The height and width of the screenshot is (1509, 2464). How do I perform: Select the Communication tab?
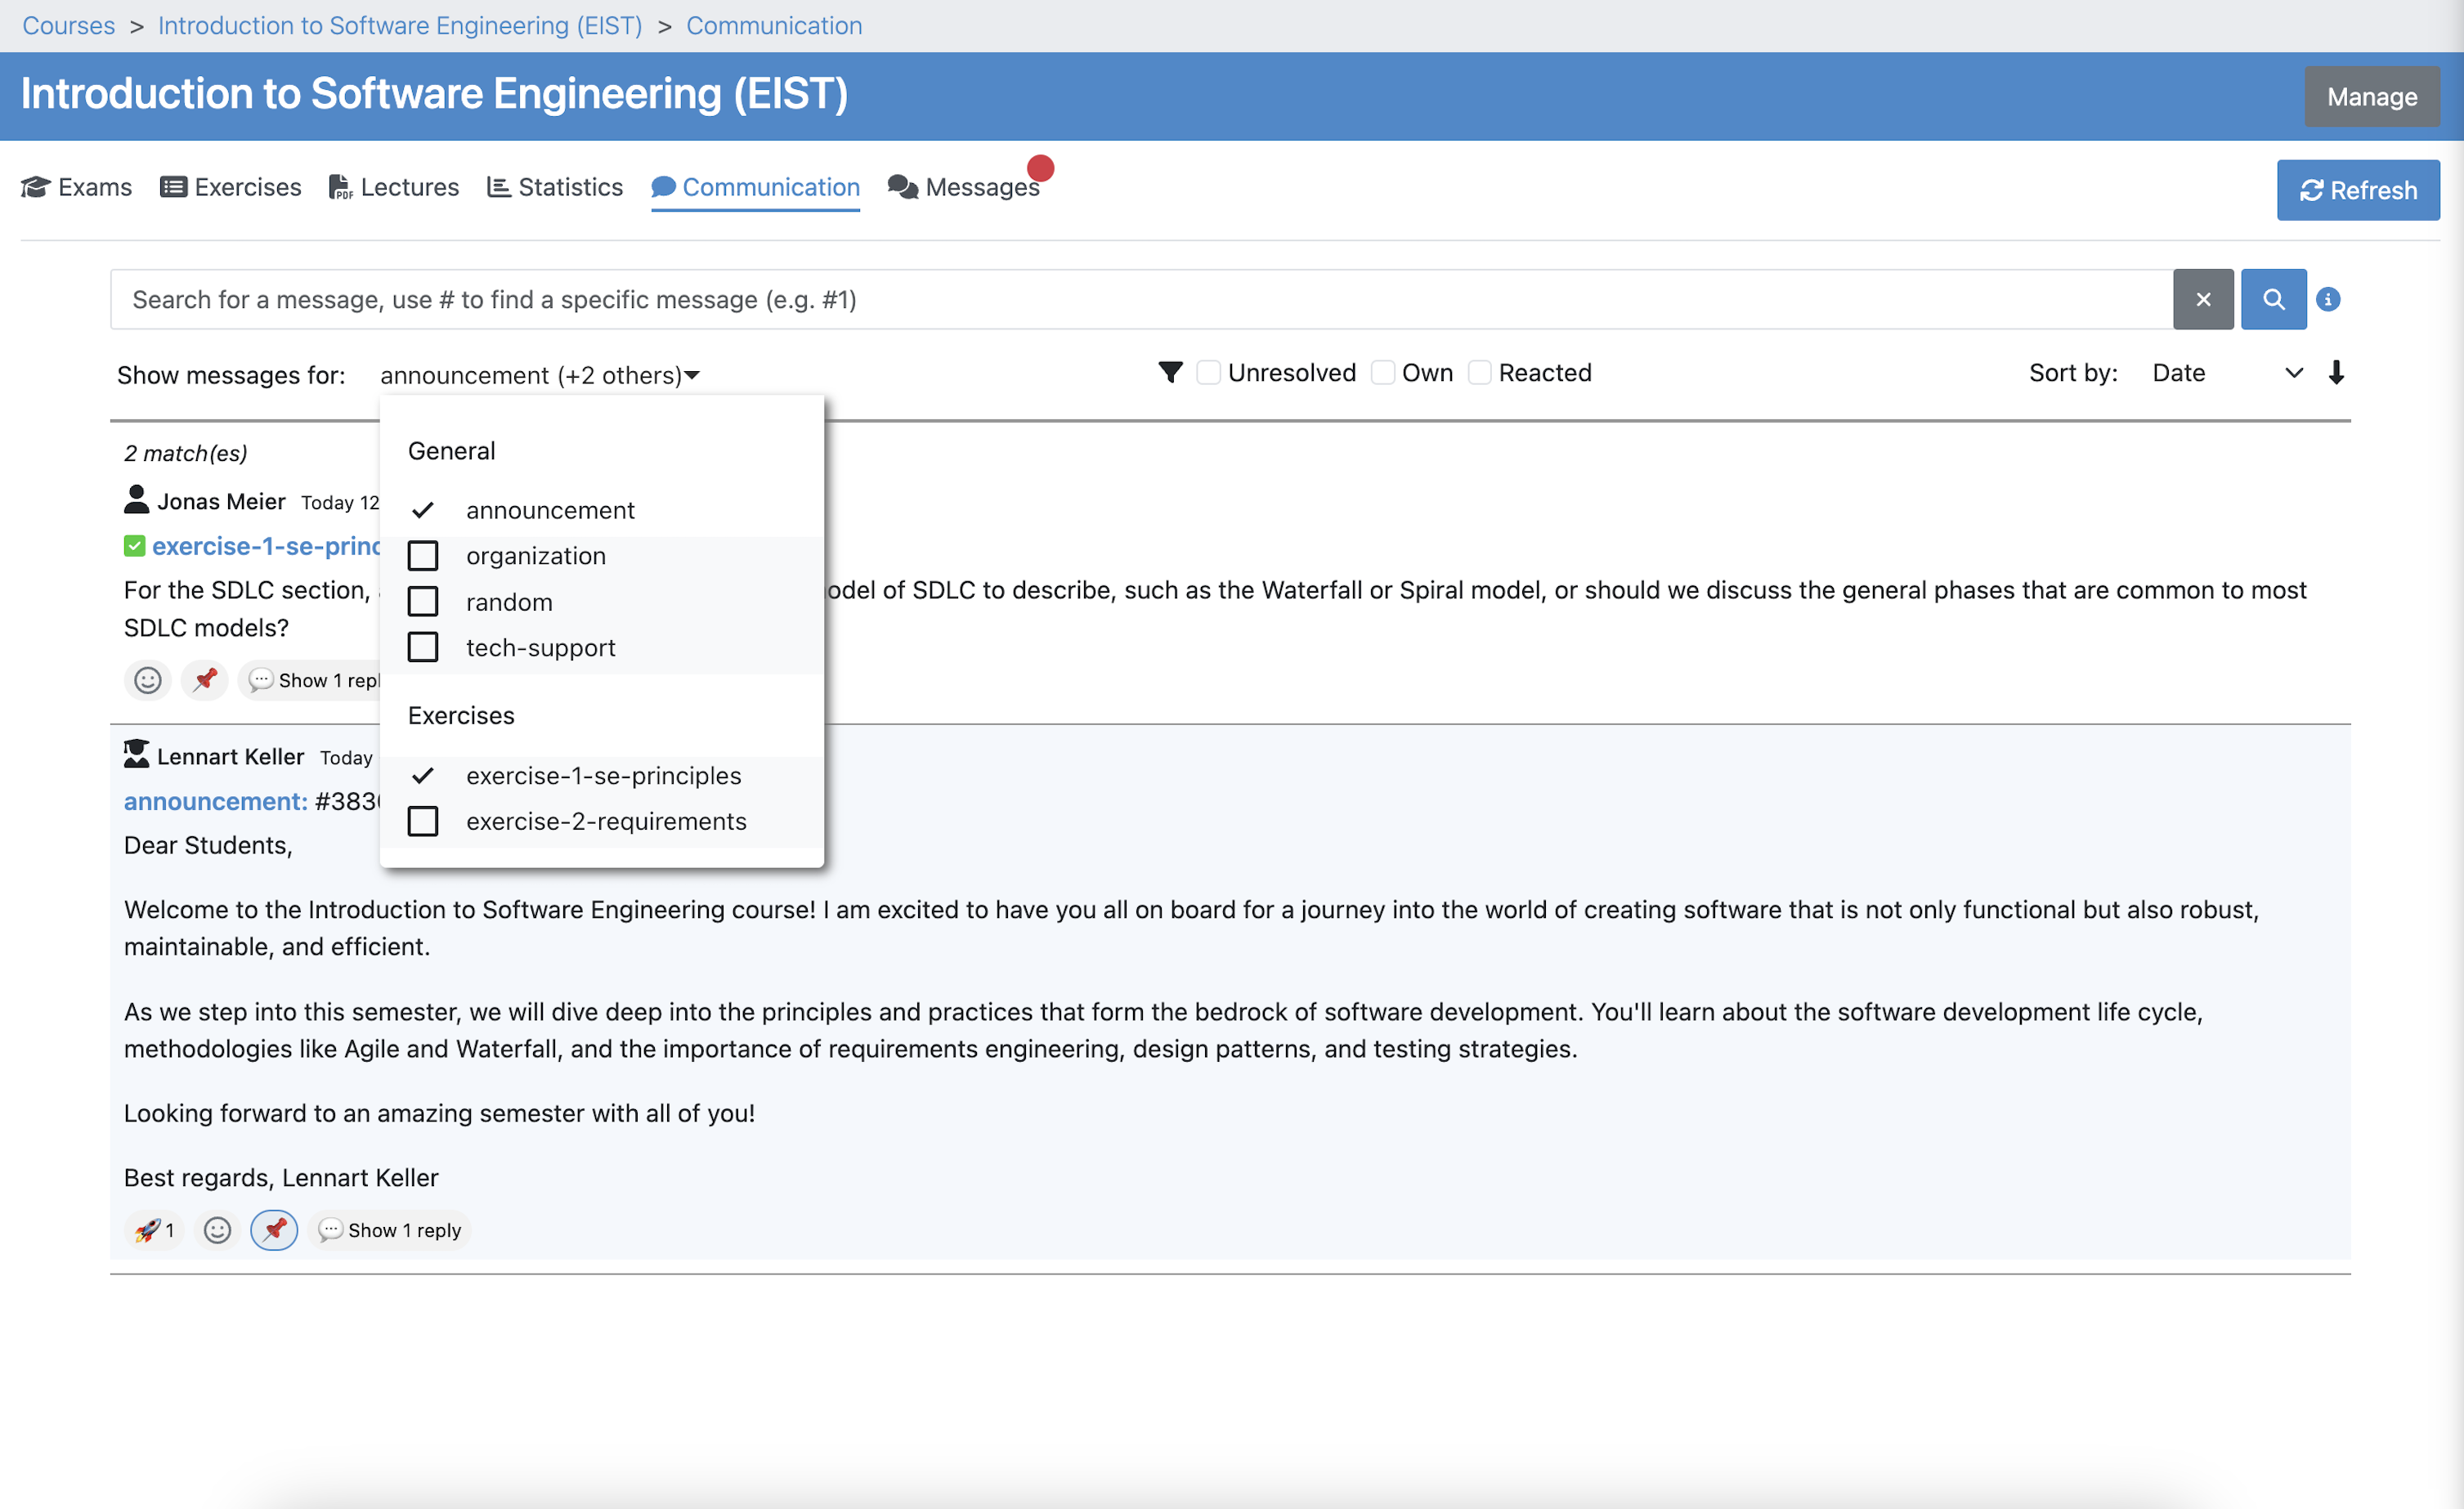755,187
